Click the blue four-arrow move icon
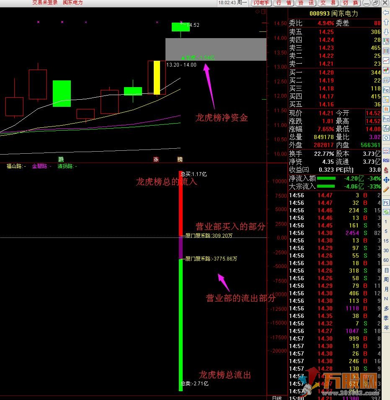The width and height of the screenshot is (390, 400). 386,180
